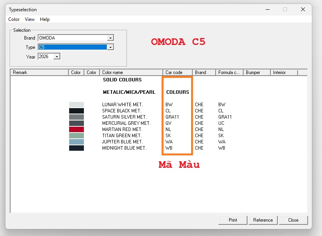Click the Reference button
322x236 pixels.
pyautogui.click(x=263, y=220)
